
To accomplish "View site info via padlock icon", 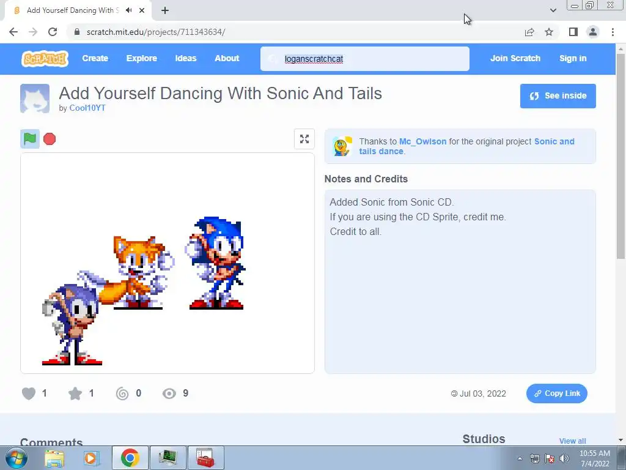I will pos(78,32).
